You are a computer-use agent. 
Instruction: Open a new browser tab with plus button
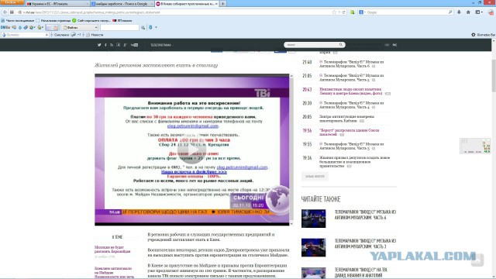[222, 4]
